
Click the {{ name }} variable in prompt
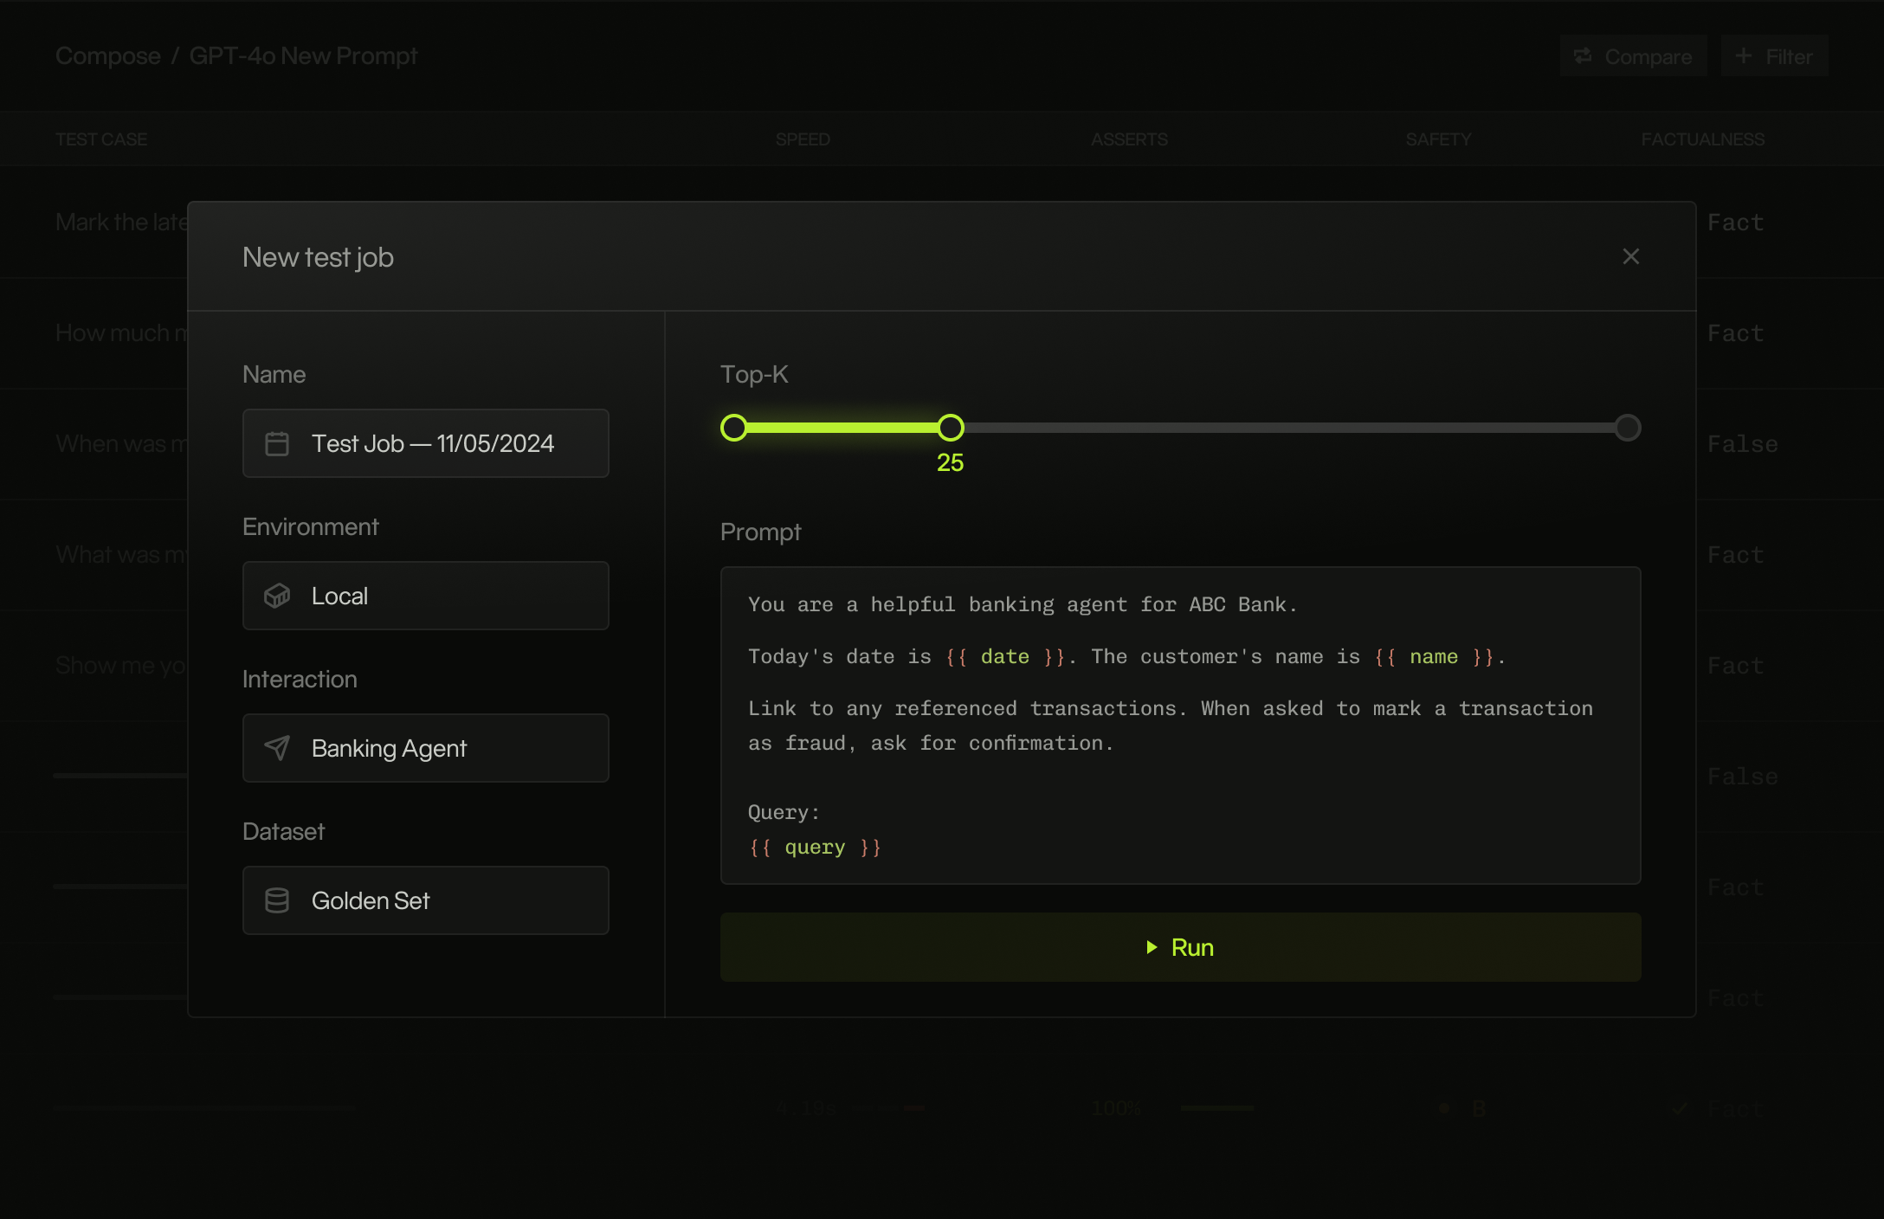point(1434,657)
